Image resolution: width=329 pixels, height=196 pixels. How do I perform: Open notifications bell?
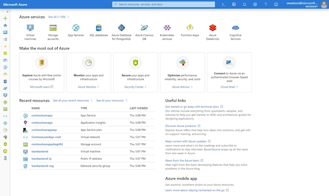point(244,4)
